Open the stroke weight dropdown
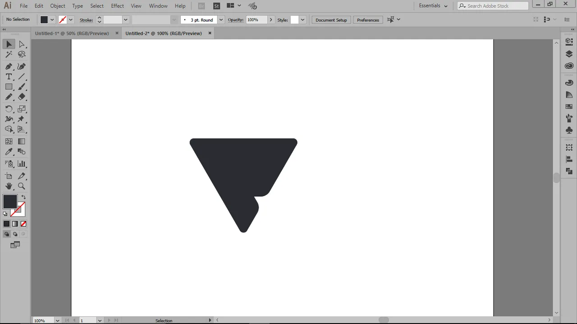The width and height of the screenshot is (577, 324). pos(126,20)
